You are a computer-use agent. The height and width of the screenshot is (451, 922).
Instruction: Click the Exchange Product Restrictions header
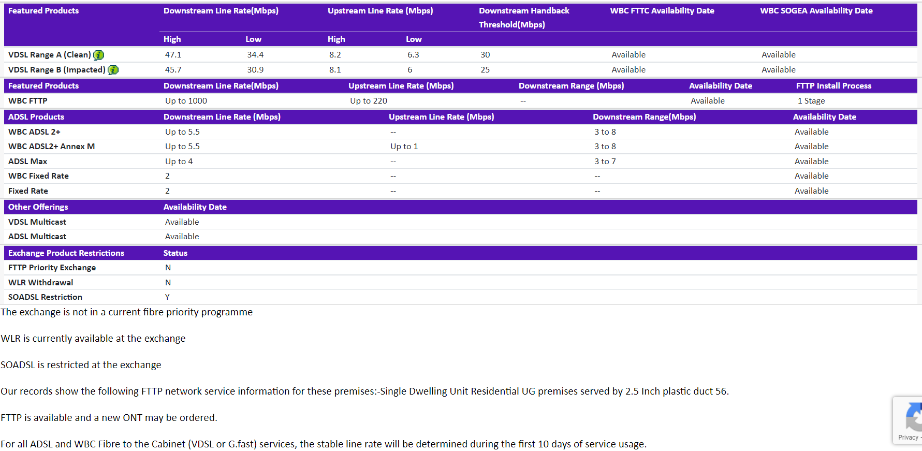point(66,253)
